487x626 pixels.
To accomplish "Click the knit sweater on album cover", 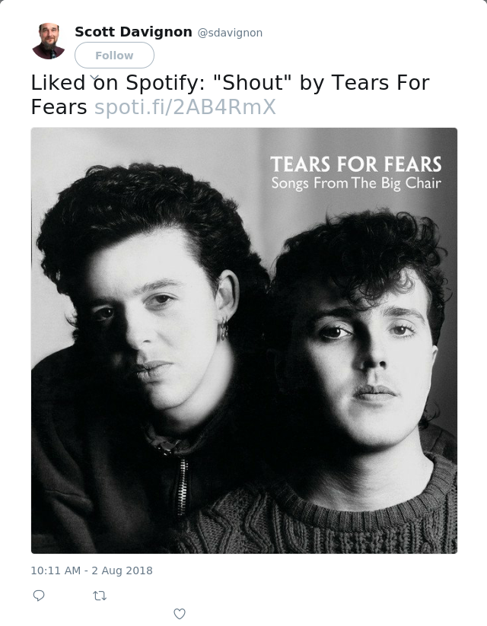I will click(x=320, y=519).
